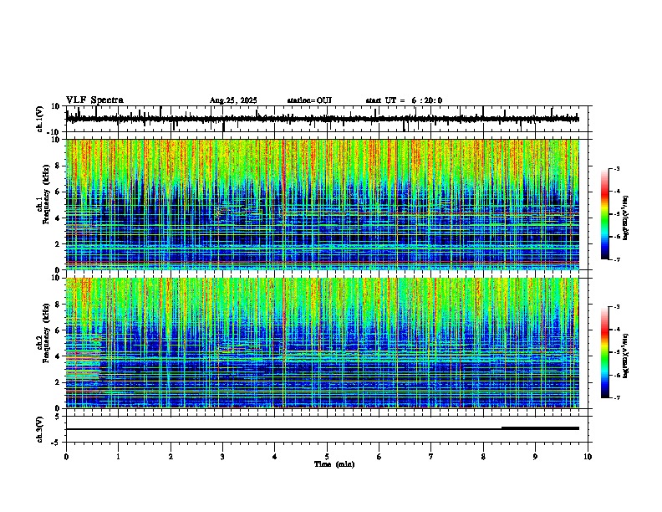Click time axis tick label "2"
Viewport: 662px width, 512px height.
(171, 457)
